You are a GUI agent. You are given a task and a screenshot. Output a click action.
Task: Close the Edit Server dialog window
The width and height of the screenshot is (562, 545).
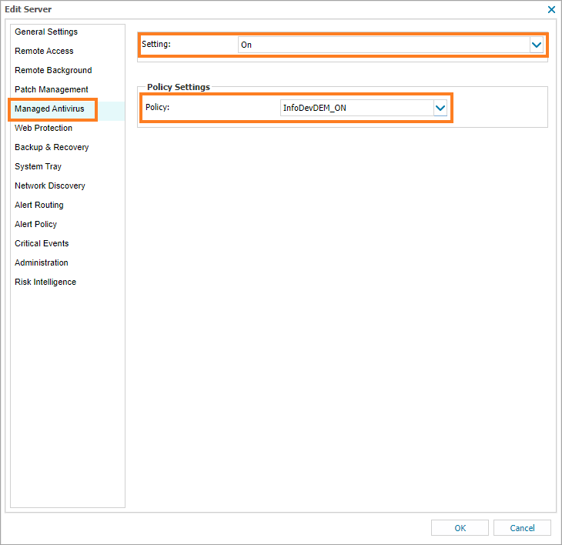click(551, 10)
